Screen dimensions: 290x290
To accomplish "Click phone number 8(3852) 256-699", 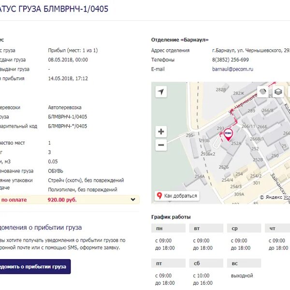I will pos(230,60).
